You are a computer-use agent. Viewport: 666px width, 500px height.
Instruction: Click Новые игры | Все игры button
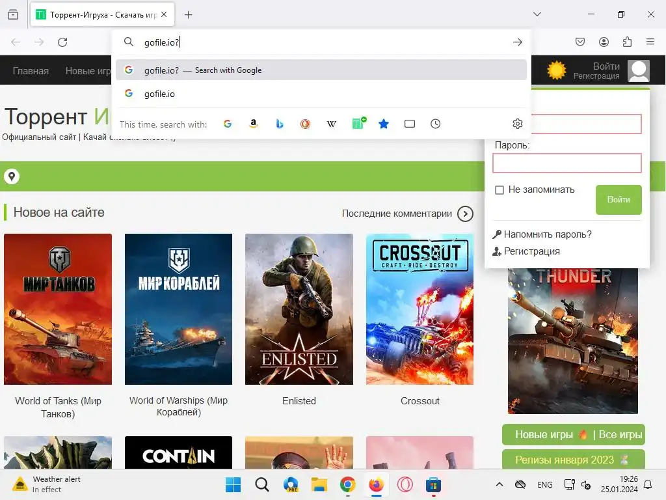574,434
